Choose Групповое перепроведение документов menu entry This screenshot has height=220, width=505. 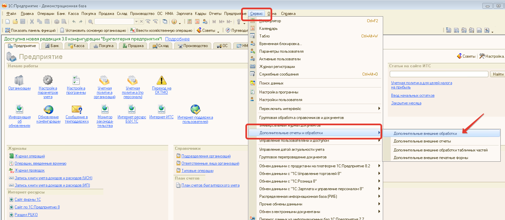[x=316, y=157]
